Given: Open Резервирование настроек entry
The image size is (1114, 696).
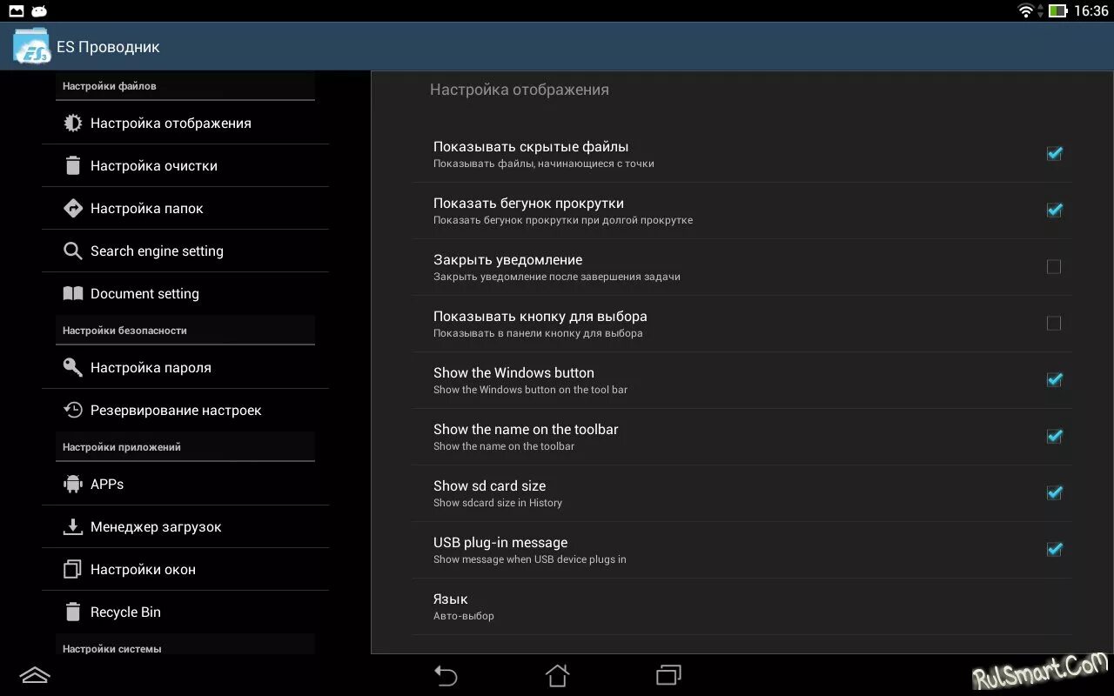Looking at the screenshot, I should (185, 411).
